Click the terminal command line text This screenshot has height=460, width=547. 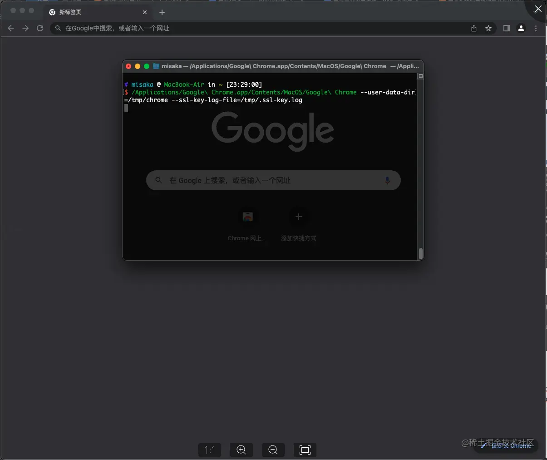(x=270, y=96)
